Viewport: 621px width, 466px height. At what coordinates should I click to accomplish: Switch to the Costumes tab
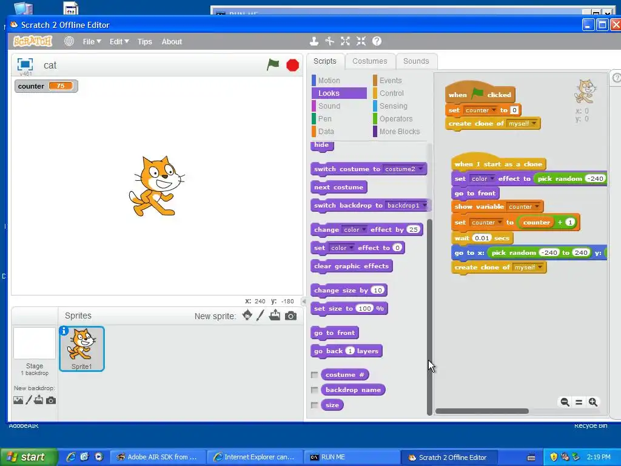(370, 61)
